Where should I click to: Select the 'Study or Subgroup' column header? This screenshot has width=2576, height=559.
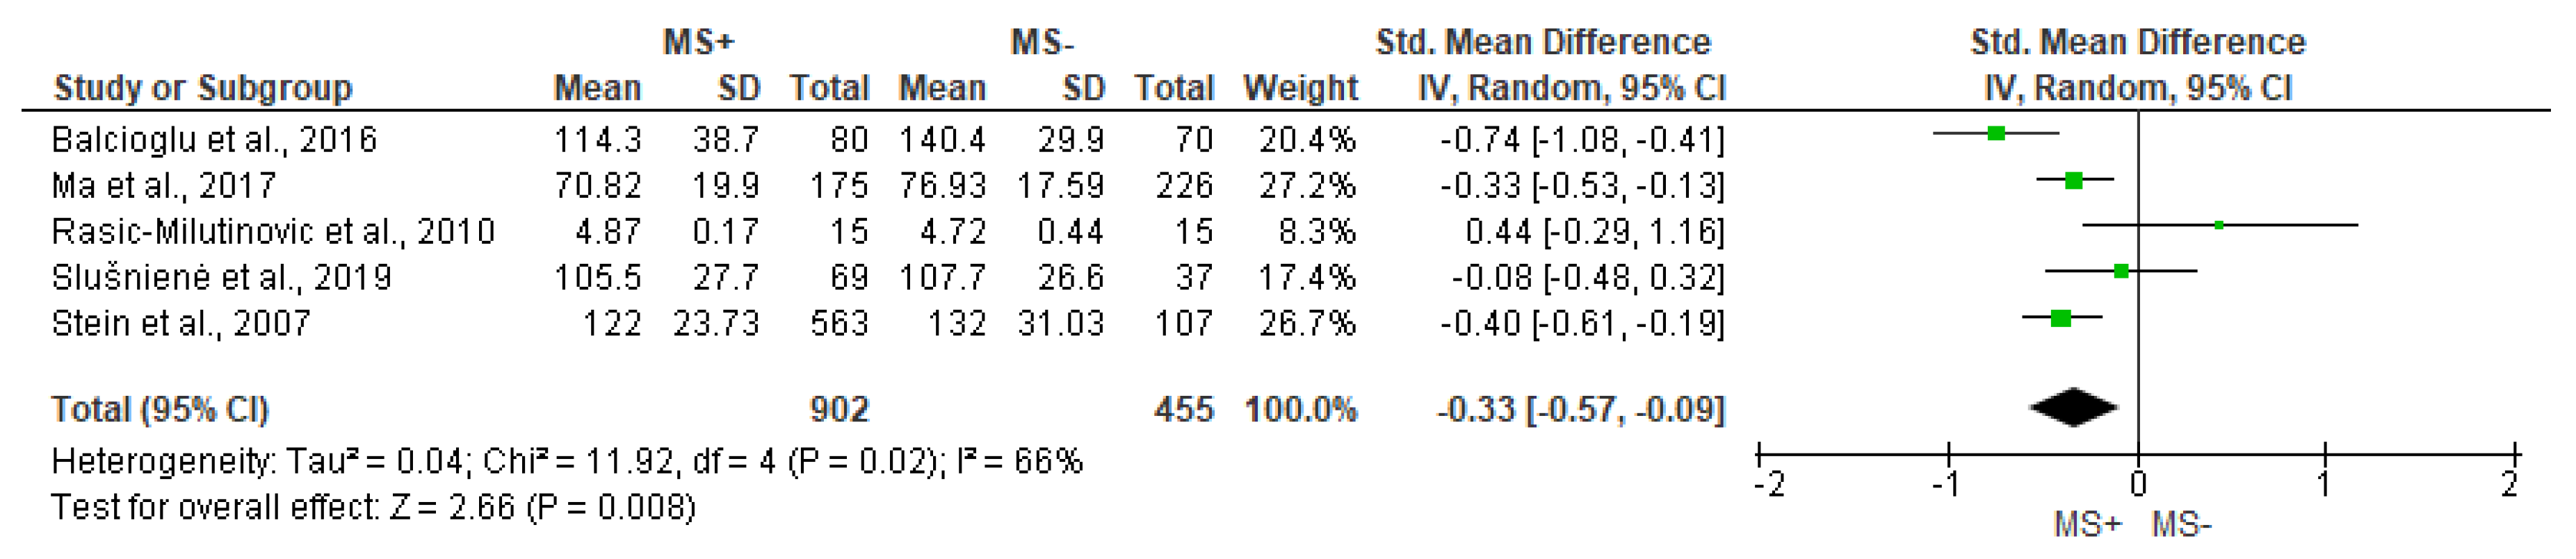(202, 87)
